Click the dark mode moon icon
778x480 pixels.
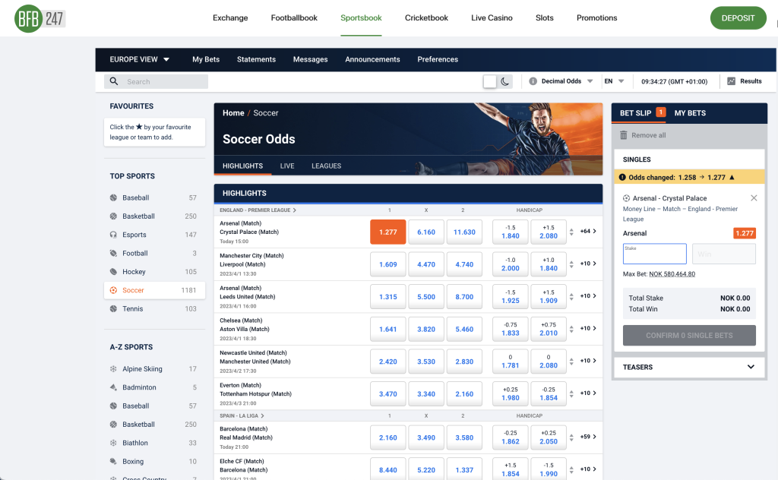[505, 81]
